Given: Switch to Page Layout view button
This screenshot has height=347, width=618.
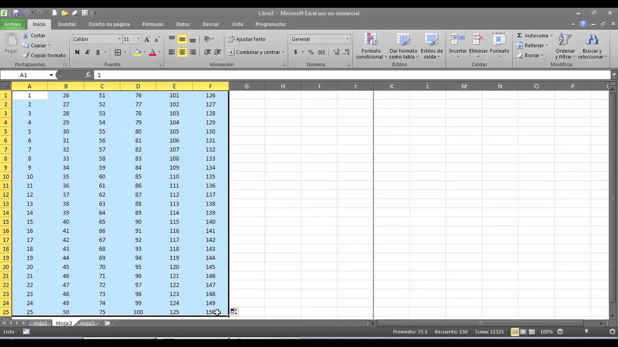Looking at the screenshot, I should pos(523,332).
